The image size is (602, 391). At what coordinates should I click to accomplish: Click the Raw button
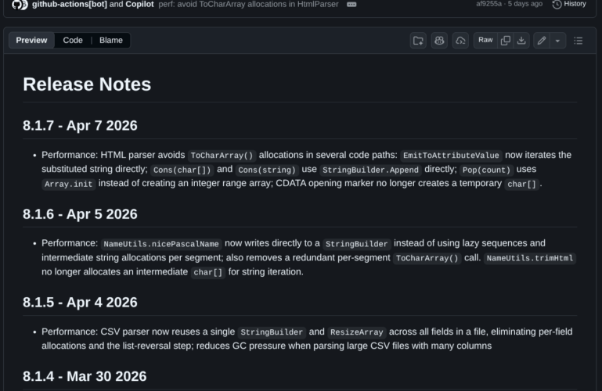pyautogui.click(x=485, y=41)
